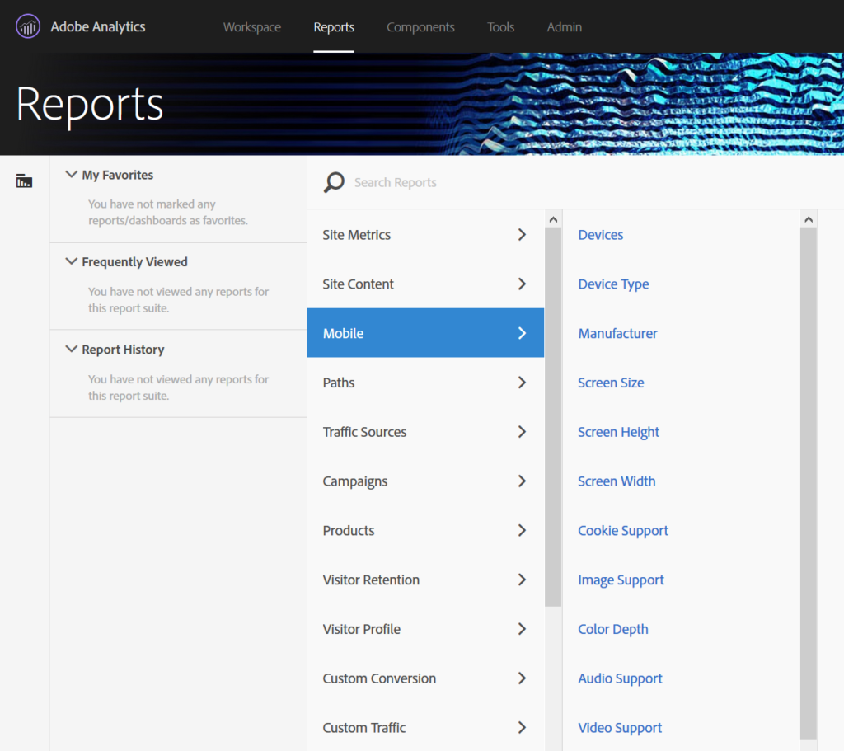The height and width of the screenshot is (751, 844).
Task: Go to the Admin menu
Action: click(x=564, y=27)
